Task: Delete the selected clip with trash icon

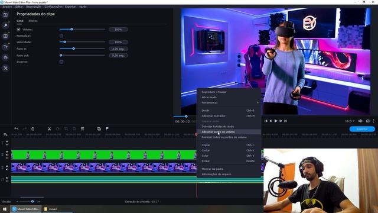Action: 33,129
